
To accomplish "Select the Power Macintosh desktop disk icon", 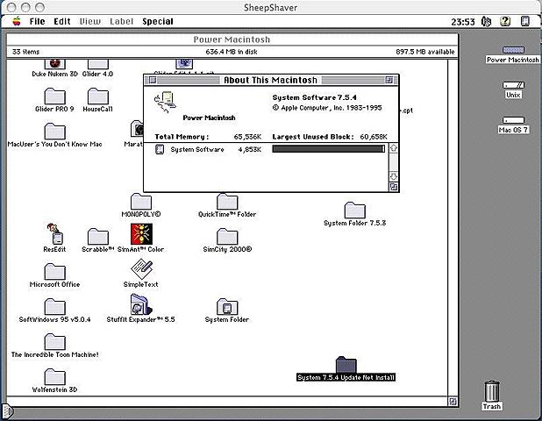I will [513, 50].
